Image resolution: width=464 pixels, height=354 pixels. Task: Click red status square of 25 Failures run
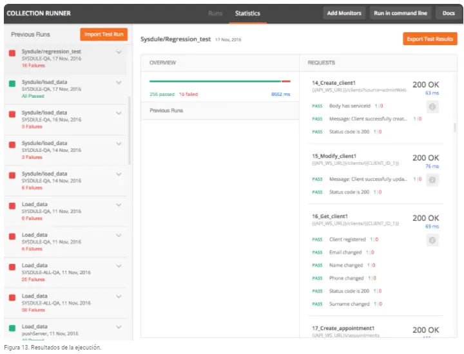pyautogui.click(x=12, y=266)
